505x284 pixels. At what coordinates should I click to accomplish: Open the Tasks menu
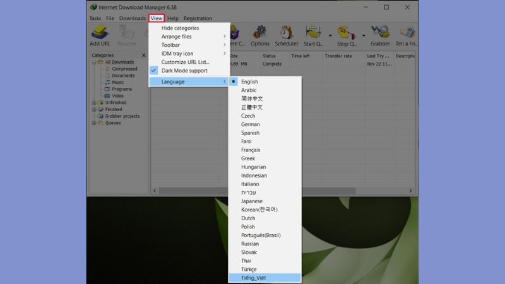(x=95, y=18)
